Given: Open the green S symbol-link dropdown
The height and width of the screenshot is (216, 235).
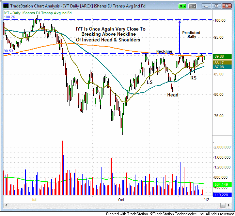Looking at the screenshot, I should (182, 6).
